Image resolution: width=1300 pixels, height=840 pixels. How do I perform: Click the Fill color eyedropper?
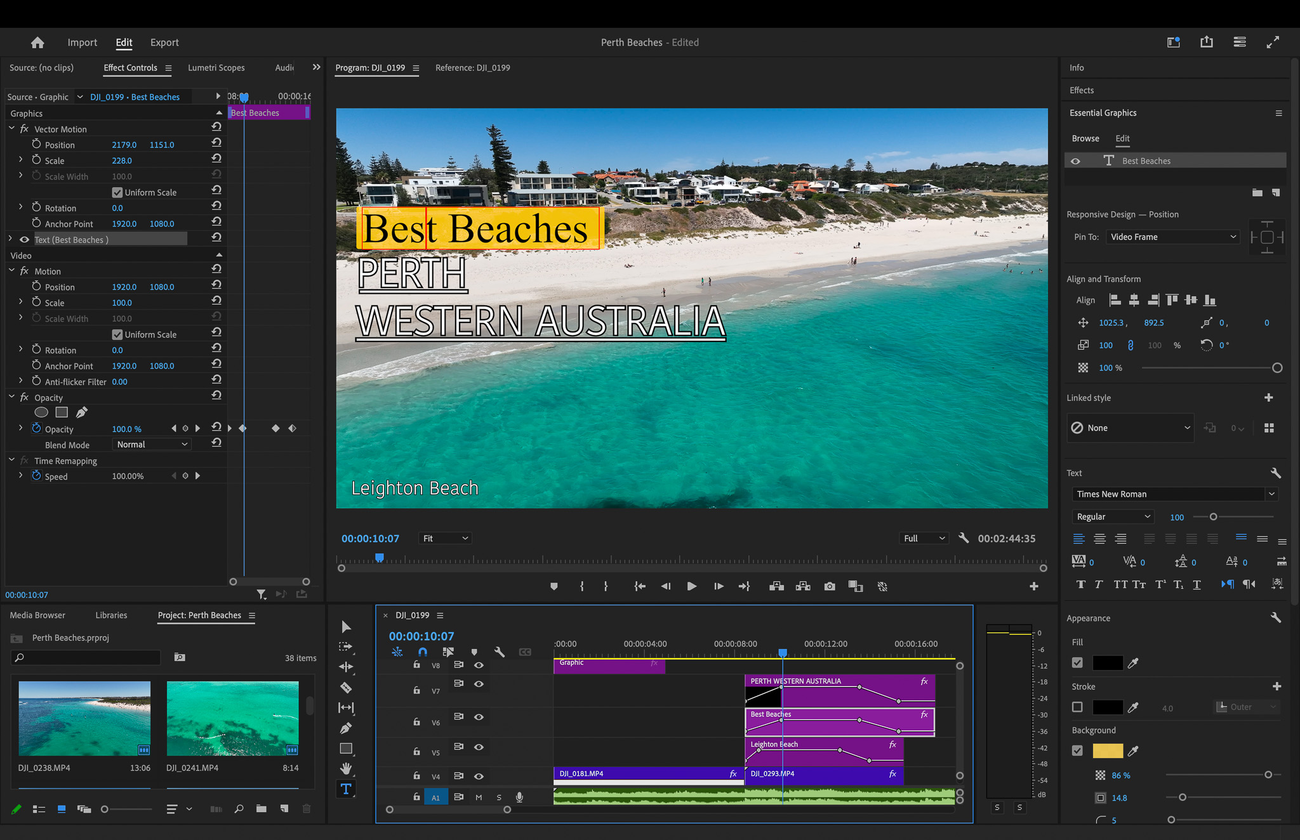click(1133, 663)
